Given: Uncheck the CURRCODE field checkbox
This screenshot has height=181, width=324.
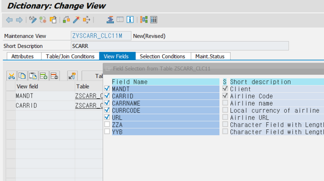Looking at the screenshot, I should coord(107,110).
